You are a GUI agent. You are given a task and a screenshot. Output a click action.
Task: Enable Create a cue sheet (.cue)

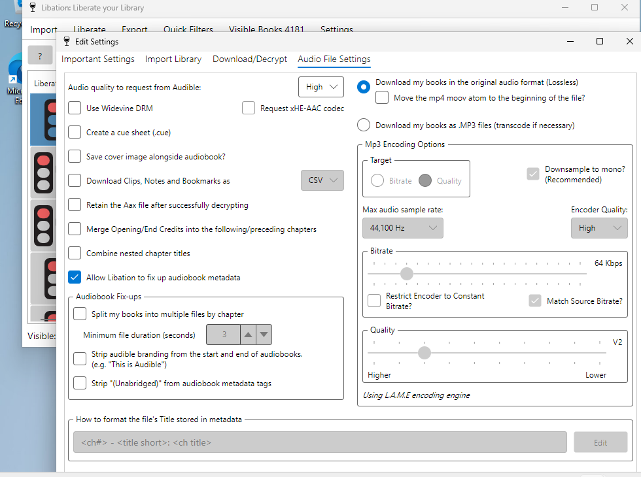pyautogui.click(x=75, y=132)
